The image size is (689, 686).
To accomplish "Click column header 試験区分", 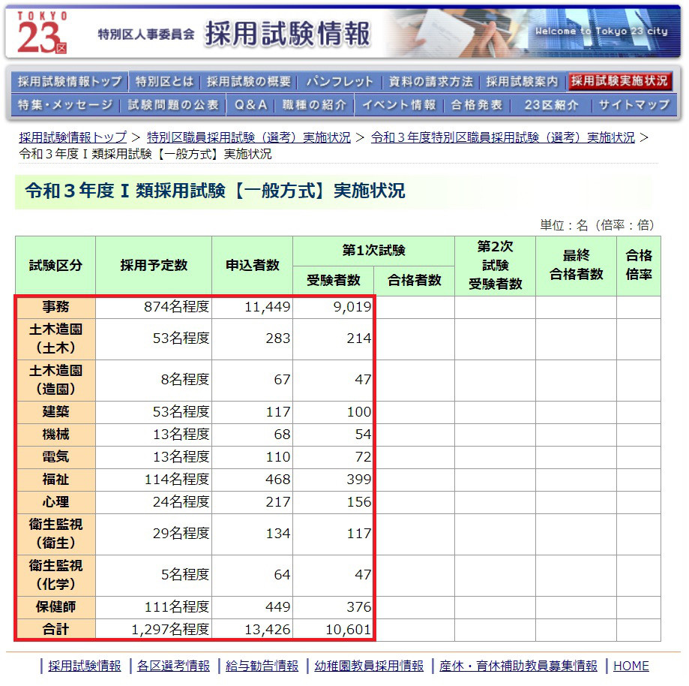I will coord(55,266).
